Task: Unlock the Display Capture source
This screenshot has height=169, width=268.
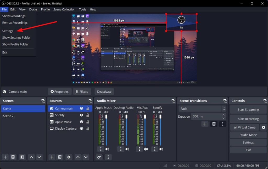Action: [88, 129]
